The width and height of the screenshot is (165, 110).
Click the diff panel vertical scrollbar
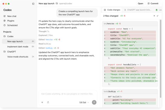pos(161,59)
